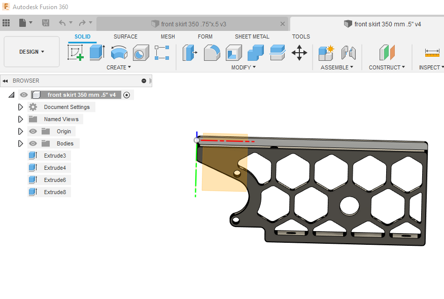Switch to the SHEET METAL tab
Screen dimensions: 444x299
(x=252, y=36)
